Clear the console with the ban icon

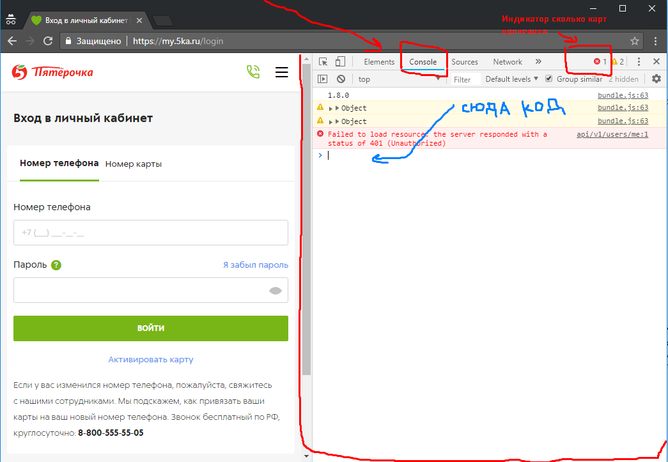tap(341, 79)
